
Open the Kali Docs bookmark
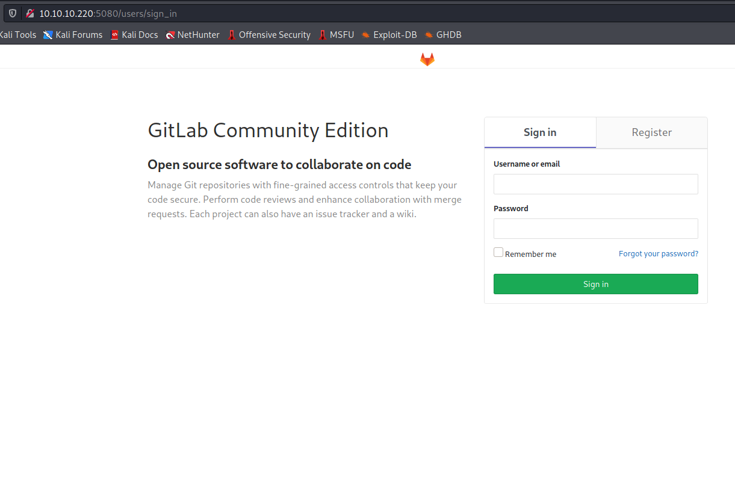pos(134,34)
